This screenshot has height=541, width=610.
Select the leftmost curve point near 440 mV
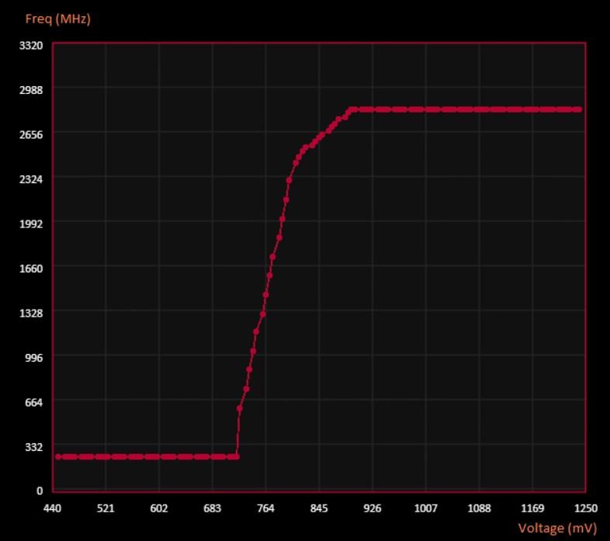tap(58, 456)
